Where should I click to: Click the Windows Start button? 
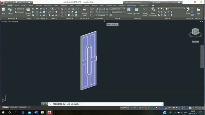[3, 112]
